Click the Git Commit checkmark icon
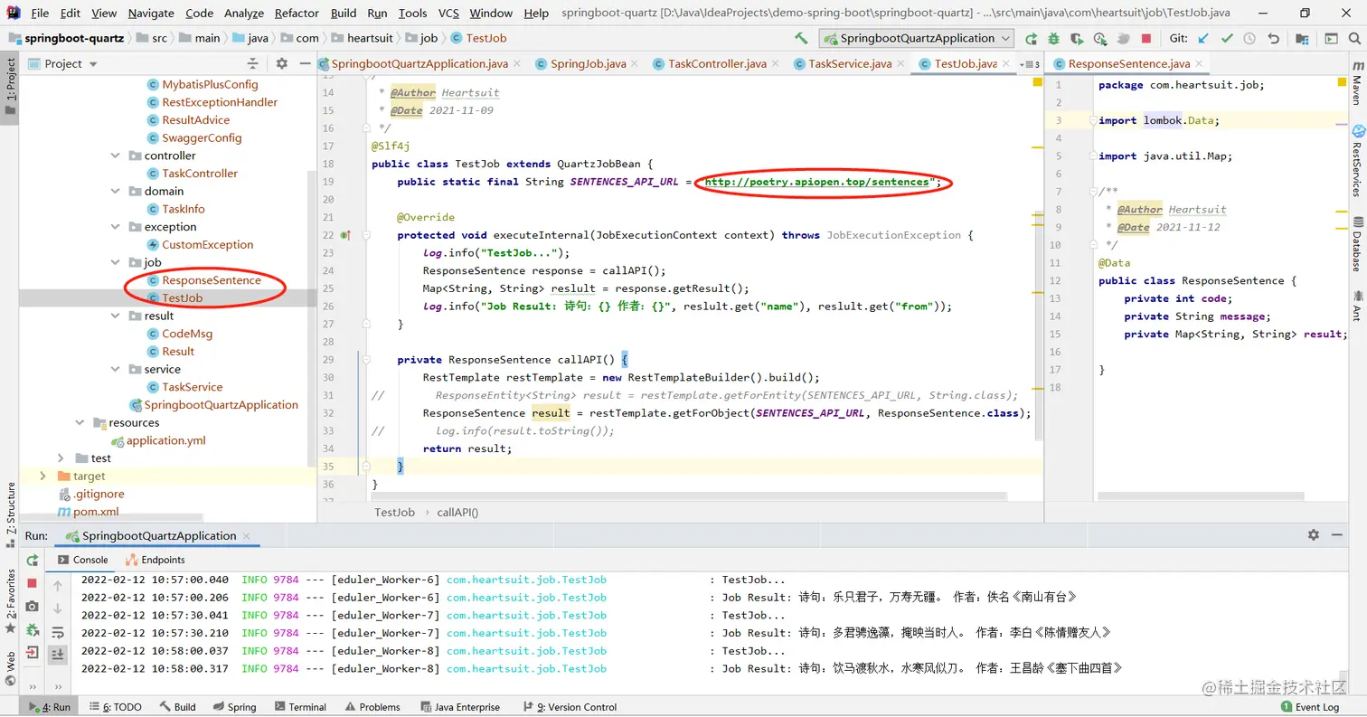The height and width of the screenshot is (717, 1367). coord(1227,38)
